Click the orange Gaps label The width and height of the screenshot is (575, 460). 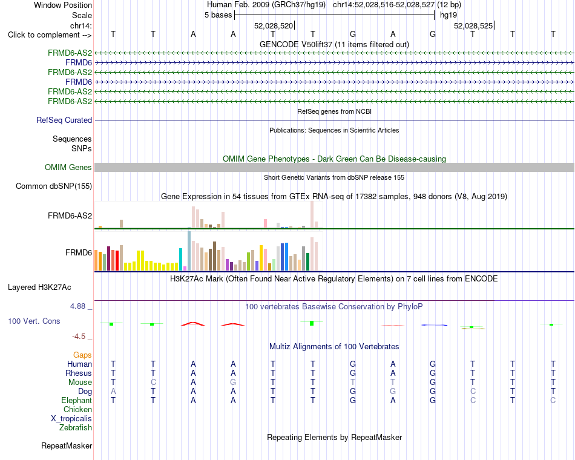coord(82,355)
